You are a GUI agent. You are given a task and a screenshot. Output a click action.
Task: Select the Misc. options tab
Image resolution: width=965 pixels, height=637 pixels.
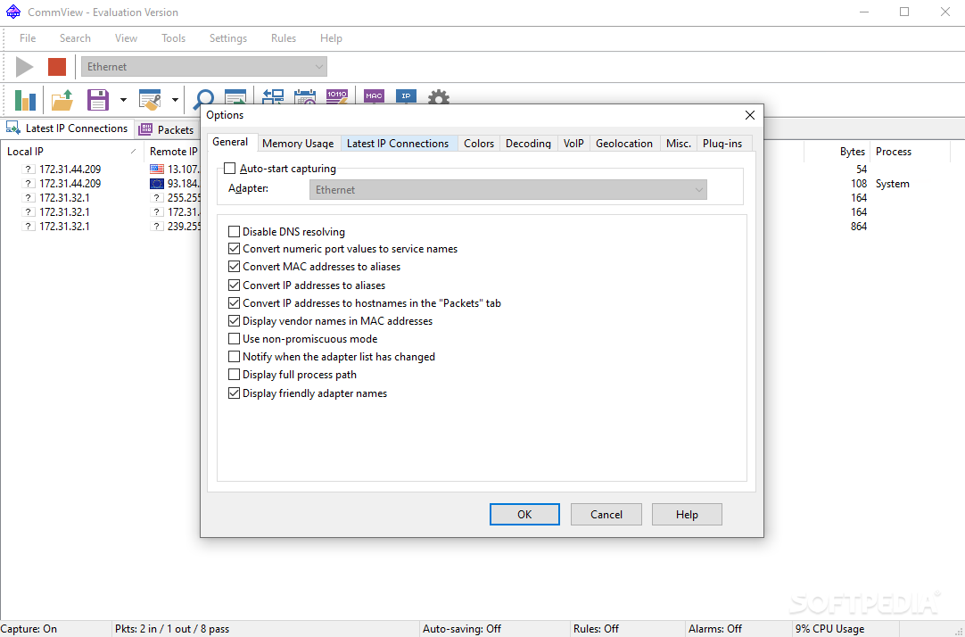(678, 144)
